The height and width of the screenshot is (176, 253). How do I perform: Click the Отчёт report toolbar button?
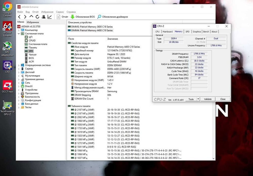click(x=62, y=17)
